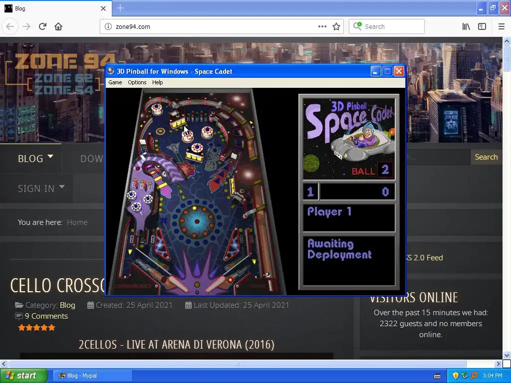Show site information for zone94.com

[x=108, y=27]
